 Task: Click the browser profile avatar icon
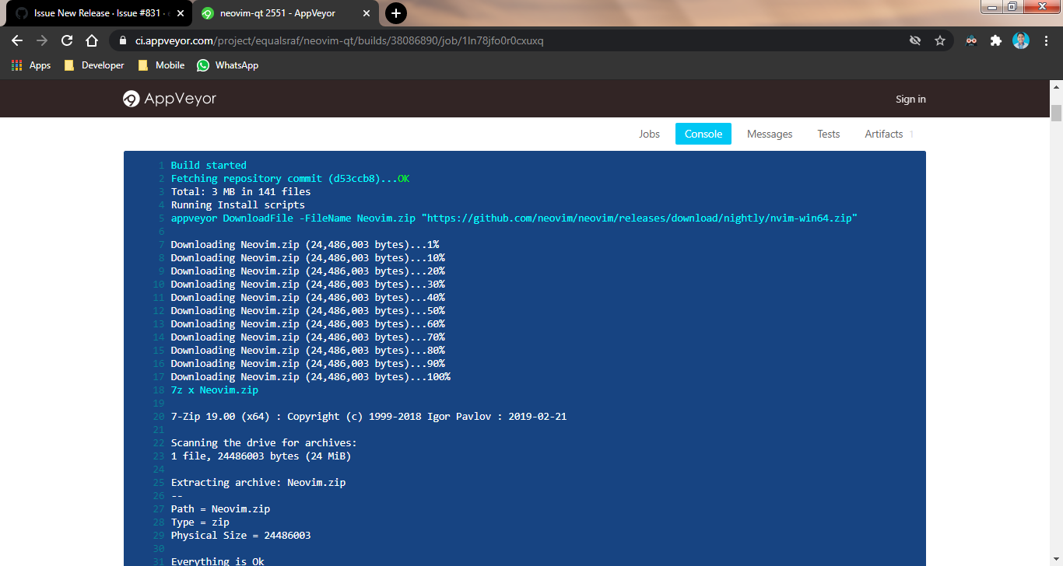pos(1020,40)
